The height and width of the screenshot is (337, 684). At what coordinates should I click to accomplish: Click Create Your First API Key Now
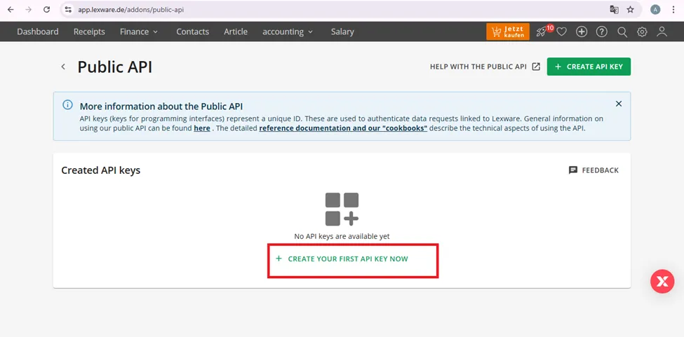342,259
